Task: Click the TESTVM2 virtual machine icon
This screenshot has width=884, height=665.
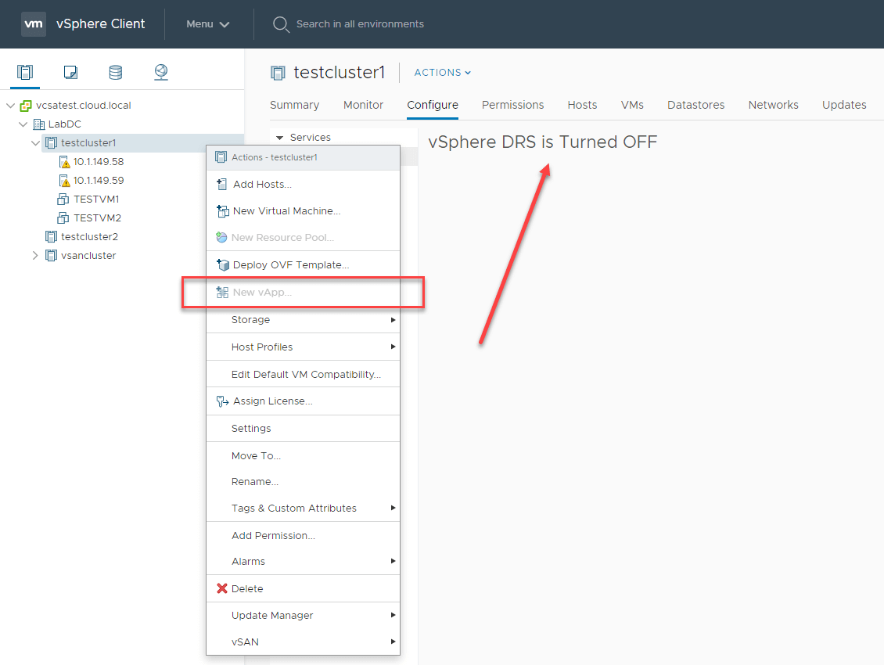Action: [63, 217]
